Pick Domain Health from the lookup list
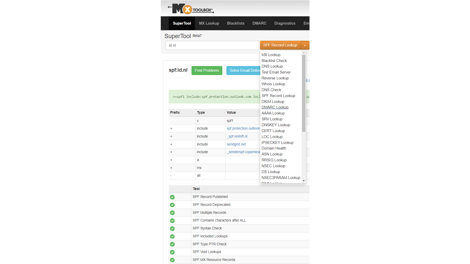The image size is (470, 264). pos(274,148)
